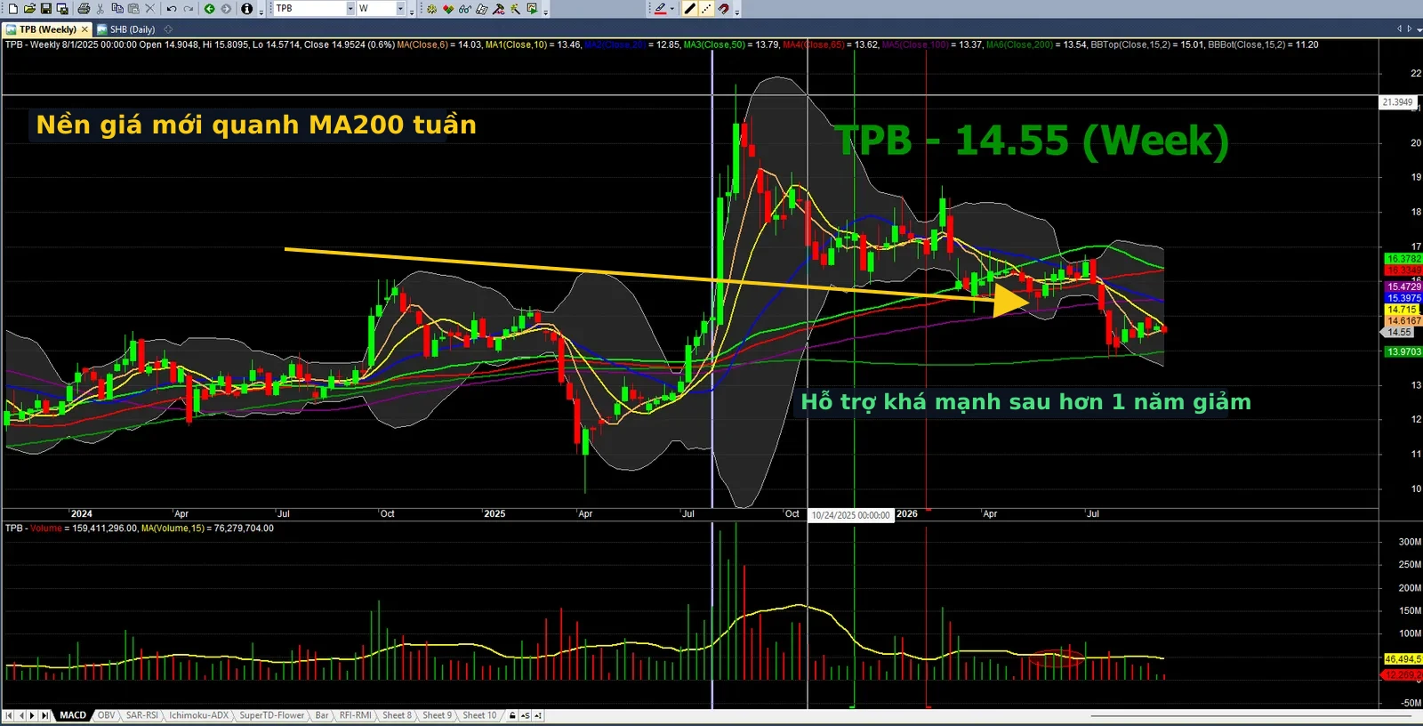Expand the drawing toolbar overflow options
Image resolution: width=1423 pixels, height=726 pixels.
coord(737,11)
